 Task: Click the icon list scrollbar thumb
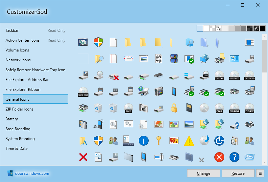click(265, 56)
